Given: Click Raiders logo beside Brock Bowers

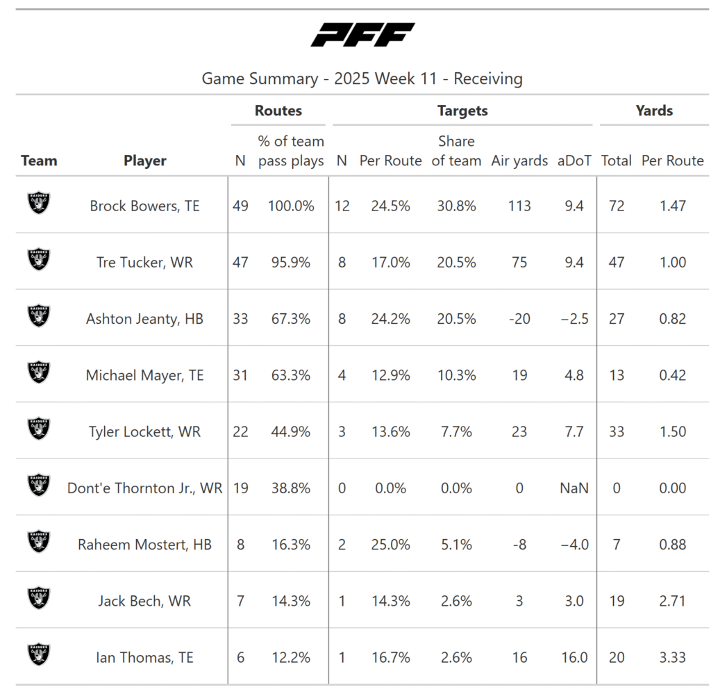Looking at the screenshot, I should tap(39, 204).
